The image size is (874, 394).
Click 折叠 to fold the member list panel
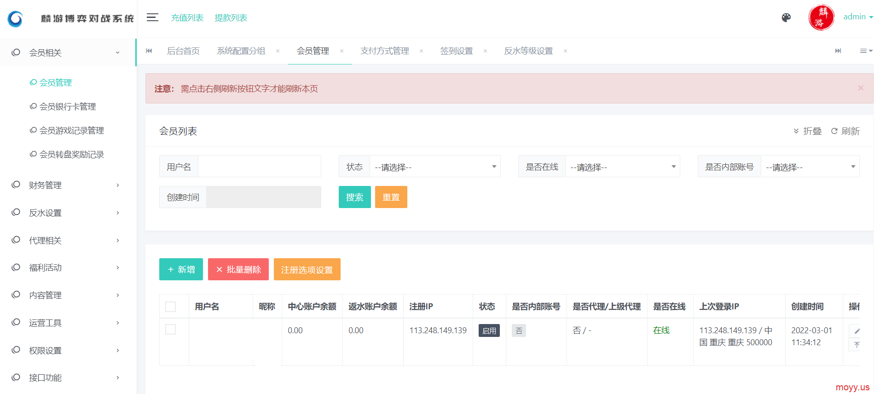808,131
